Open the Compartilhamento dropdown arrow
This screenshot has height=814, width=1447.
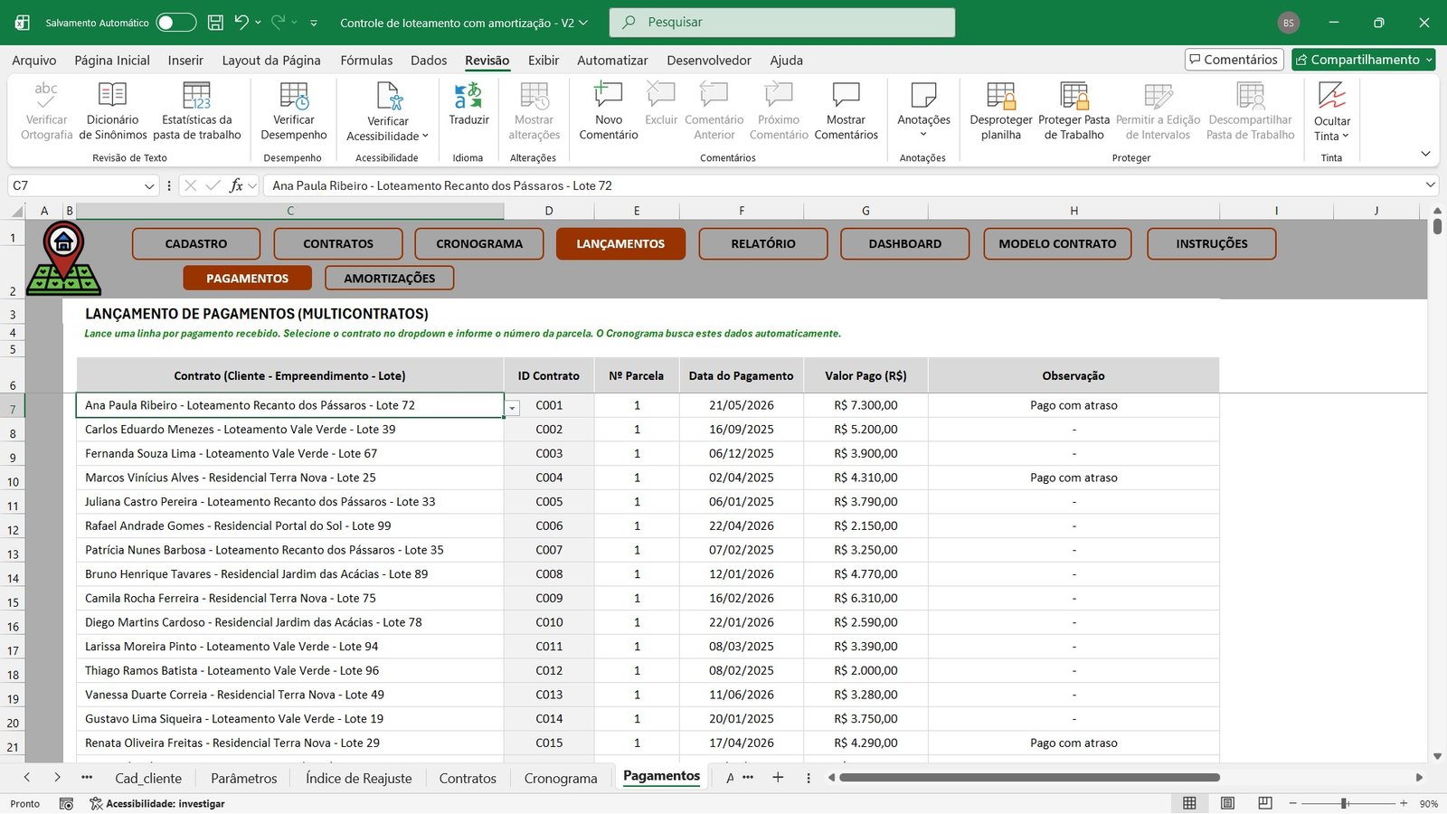point(1429,60)
